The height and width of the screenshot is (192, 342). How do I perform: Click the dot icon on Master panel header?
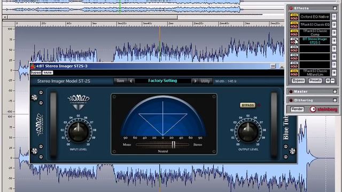[291, 92]
